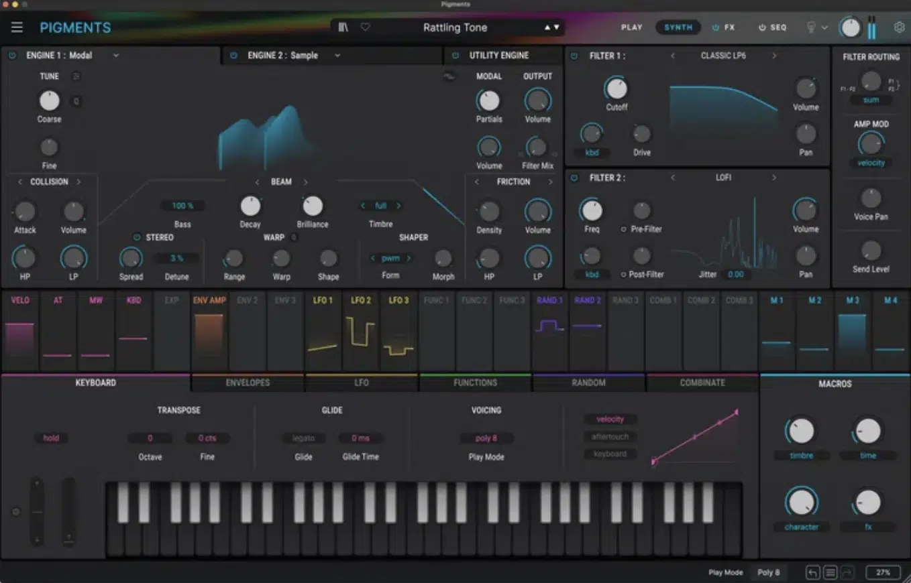Open the preset library browser icon
Viewport: 911px width, 583px height.
(343, 27)
